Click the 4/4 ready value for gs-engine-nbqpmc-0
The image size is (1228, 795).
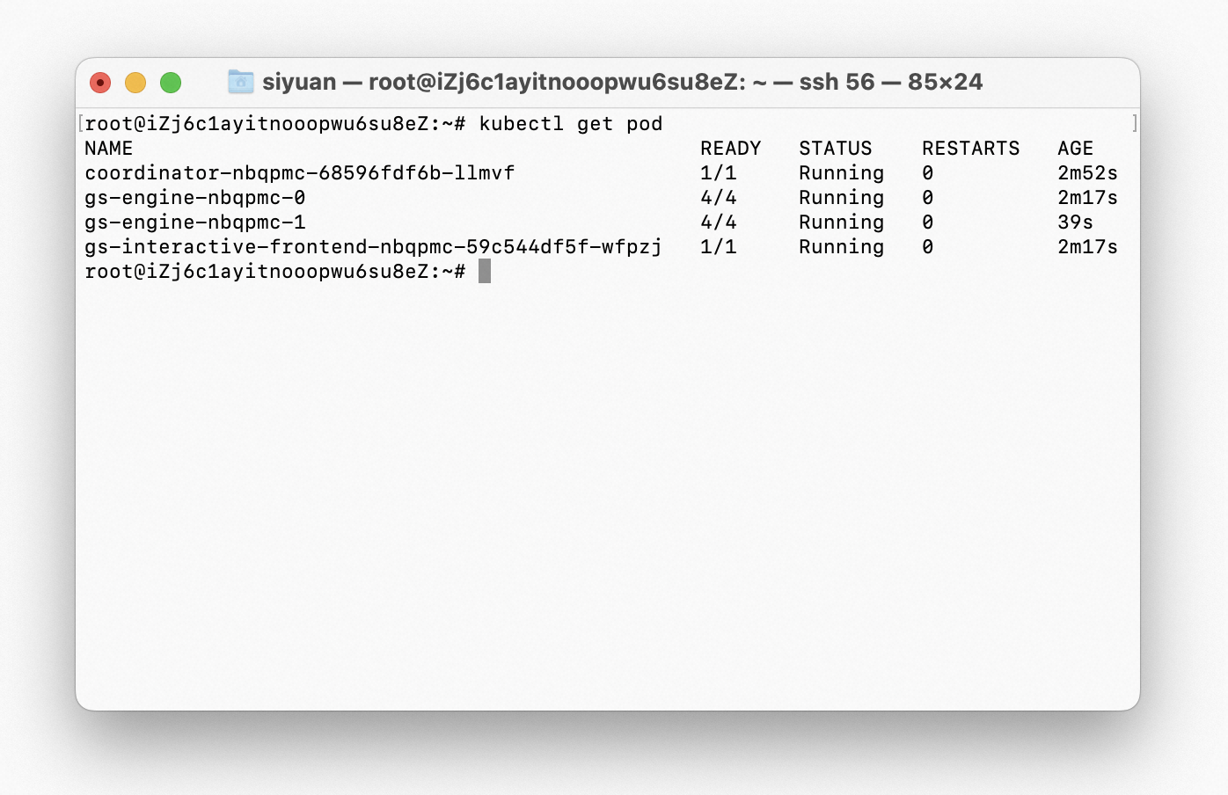coord(719,198)
